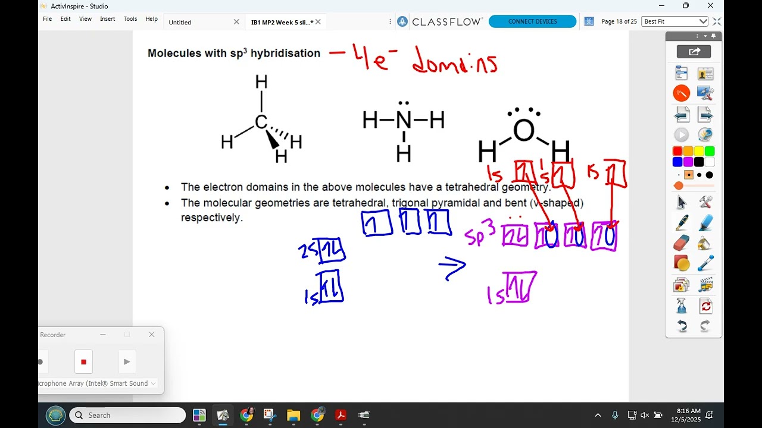Show hidden system tray icons chevron
762x428 pixels.
[598, 415]
